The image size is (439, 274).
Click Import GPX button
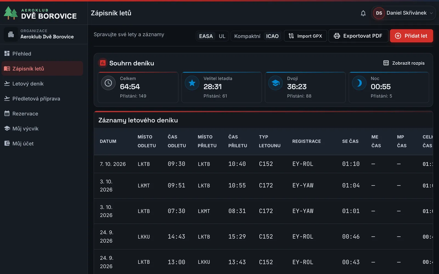305,36
